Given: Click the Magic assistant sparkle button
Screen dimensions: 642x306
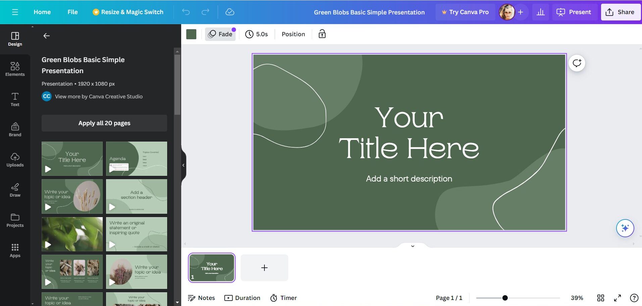Looking at the screenshot, I should click(625, 228).
